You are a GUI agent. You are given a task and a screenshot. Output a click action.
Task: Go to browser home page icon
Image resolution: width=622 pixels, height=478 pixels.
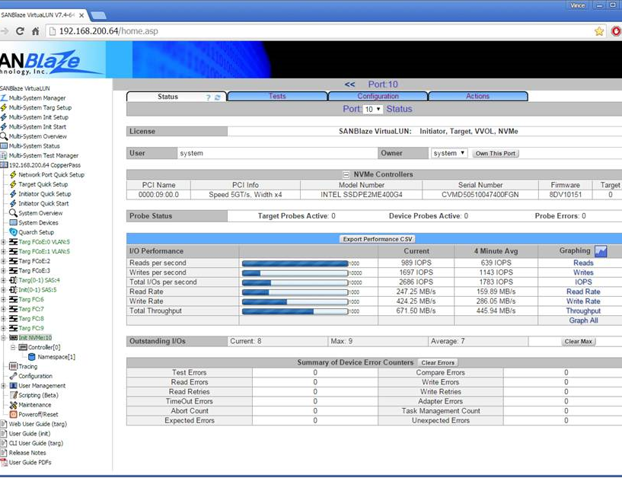(x=35, y=31)
